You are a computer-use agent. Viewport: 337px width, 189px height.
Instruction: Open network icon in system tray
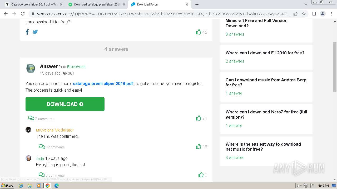[306, 186]
